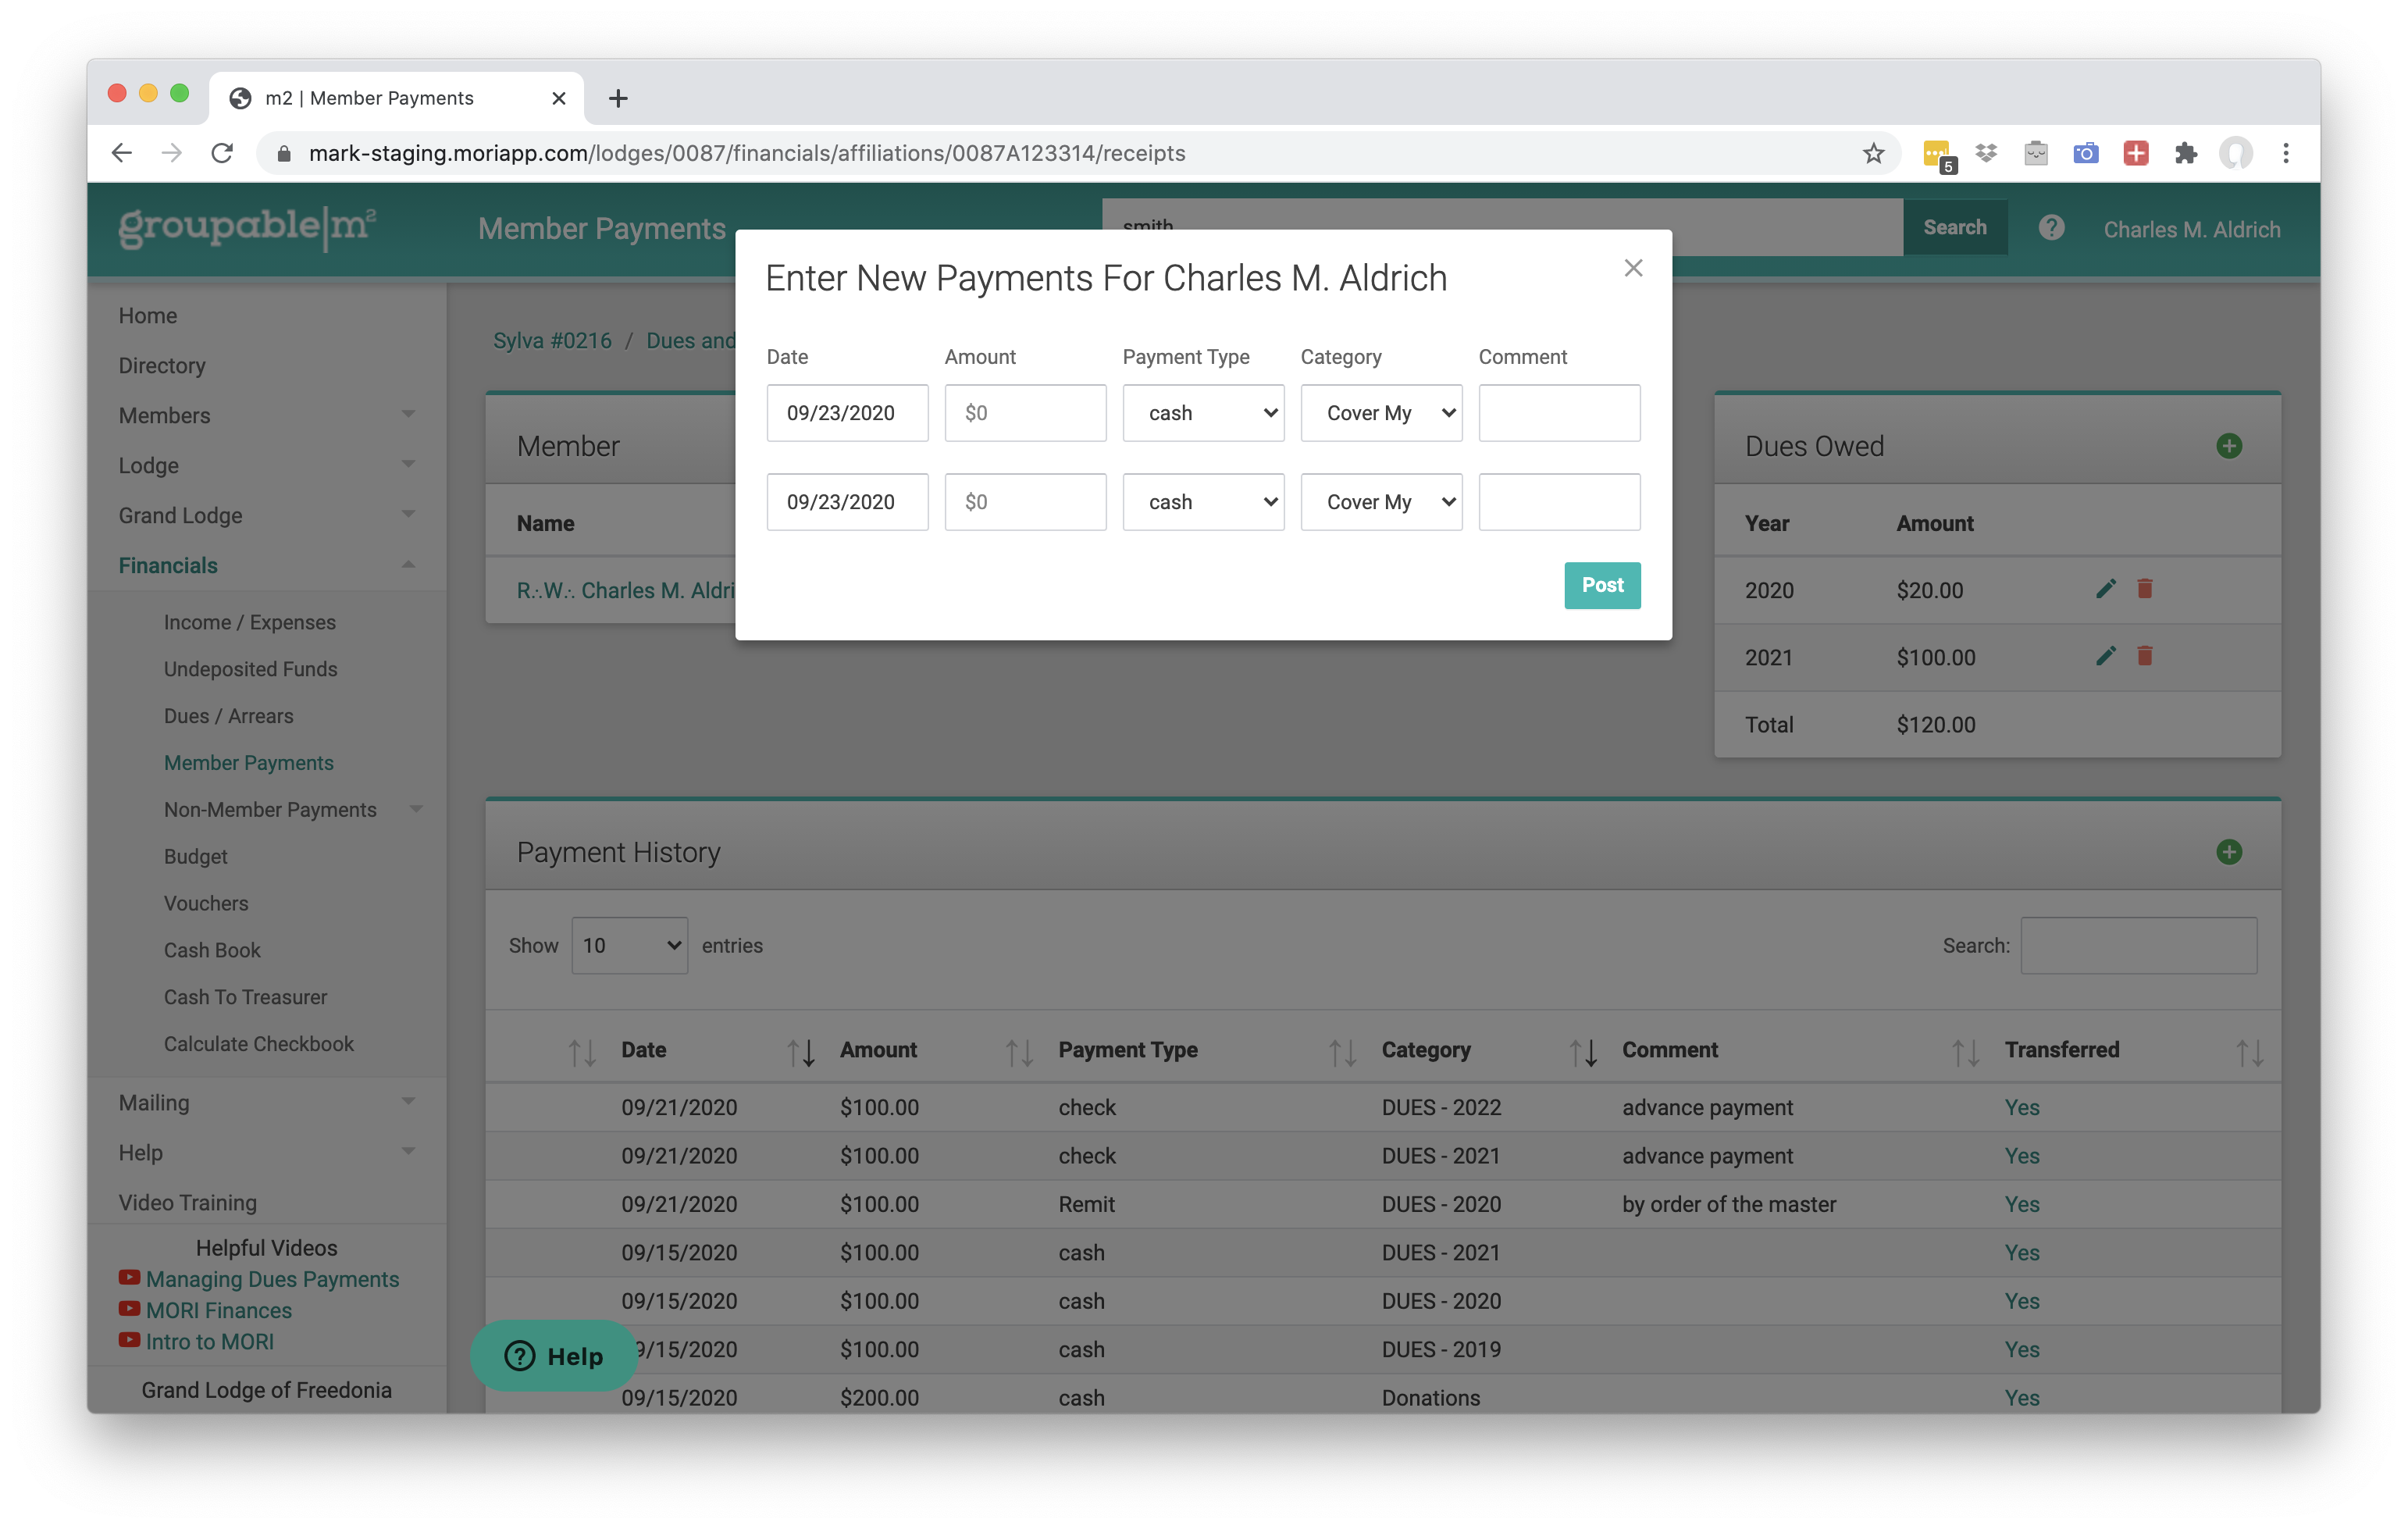The width and height of the screenshot is (2408, 1529).
Task: Open a new browser tab
Action: pos(618,98)
